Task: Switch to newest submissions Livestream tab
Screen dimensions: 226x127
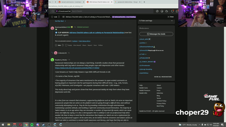Action: click(x=71, y=2)
